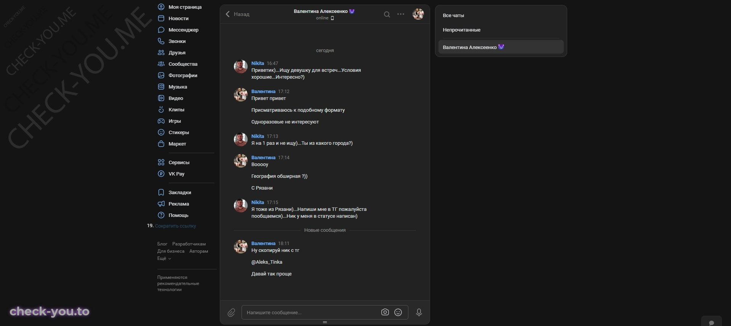Click Сократить ссылку link

[x=175, y=226]
